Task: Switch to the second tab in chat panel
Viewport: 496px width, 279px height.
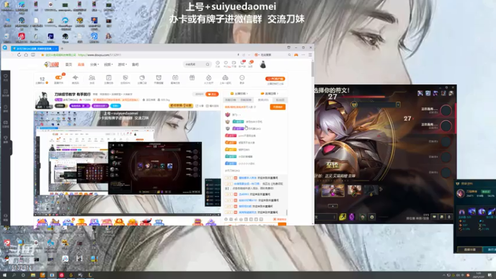Action: coord(246,100)
